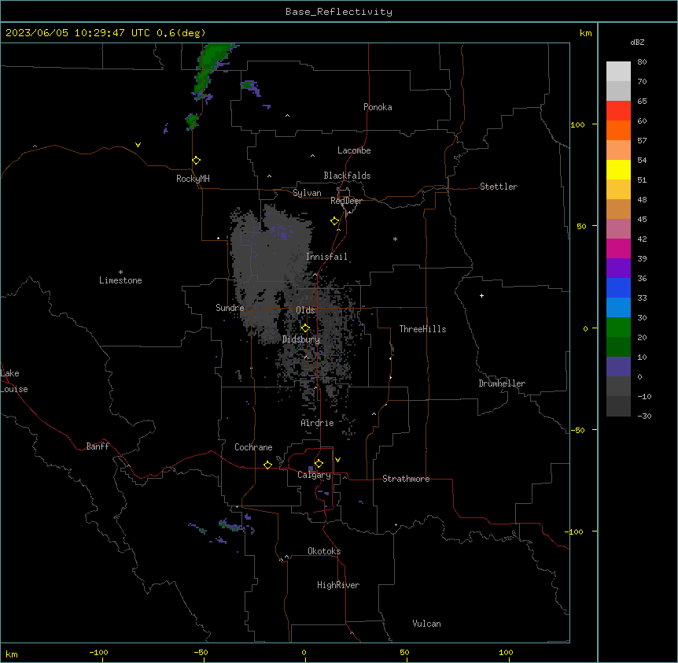Click the Innisfail label
678x663 pixels.
(x=327, y=257)
